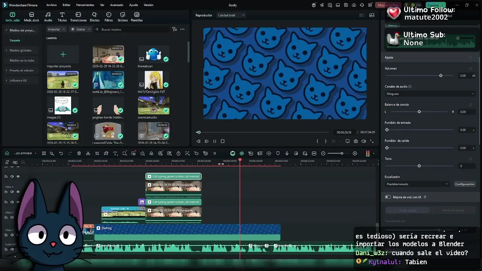Adjust the Volumen slider handle
Viewport: 482px width, 271px height.
pos(441,76)
